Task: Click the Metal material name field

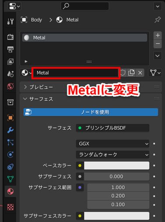Action: click(76, 73)
